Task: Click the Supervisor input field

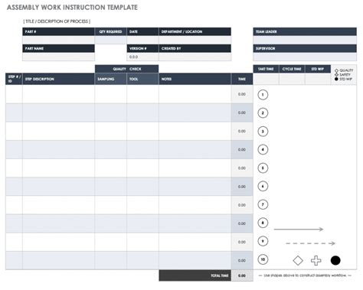Action: [305, 57]
